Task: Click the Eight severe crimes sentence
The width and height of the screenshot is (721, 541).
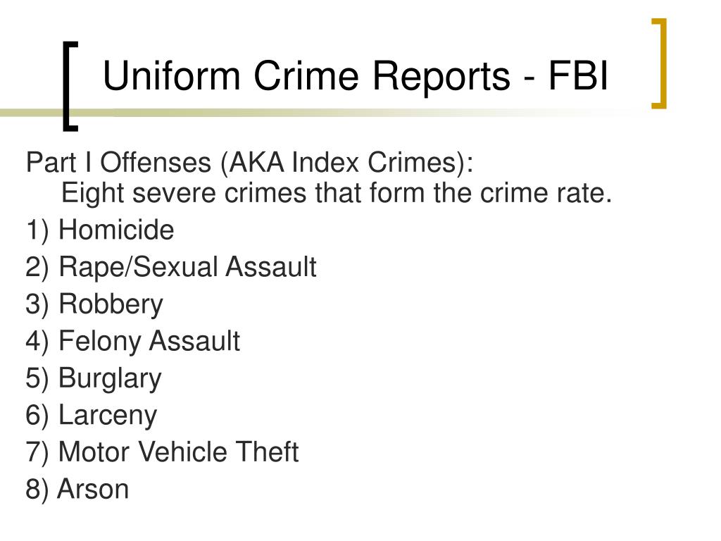Action: 337,193
